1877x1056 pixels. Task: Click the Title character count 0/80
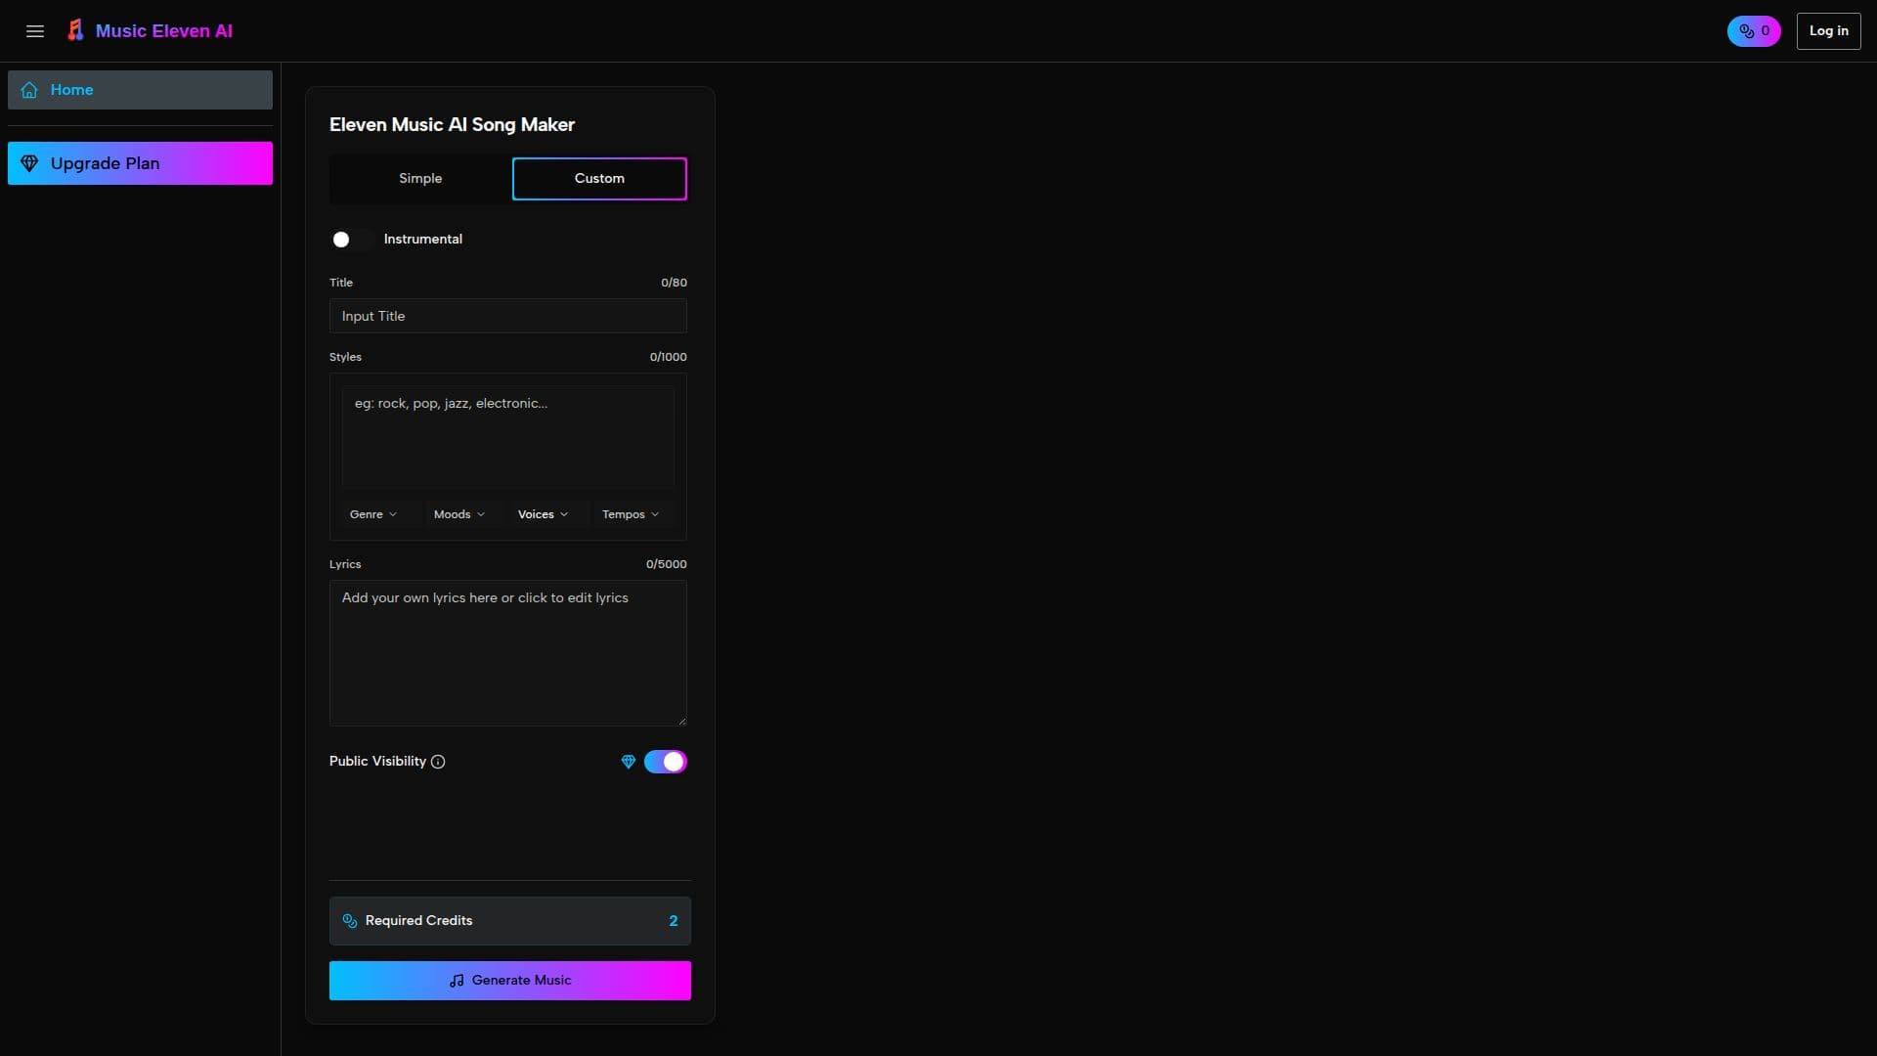[674, 283]
